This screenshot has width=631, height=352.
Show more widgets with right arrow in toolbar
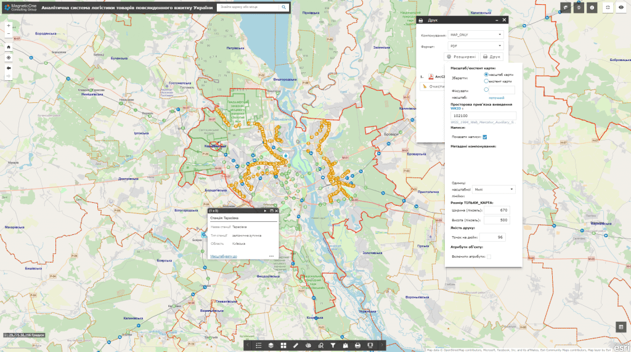pyautogui.click(x=382, y=345)
